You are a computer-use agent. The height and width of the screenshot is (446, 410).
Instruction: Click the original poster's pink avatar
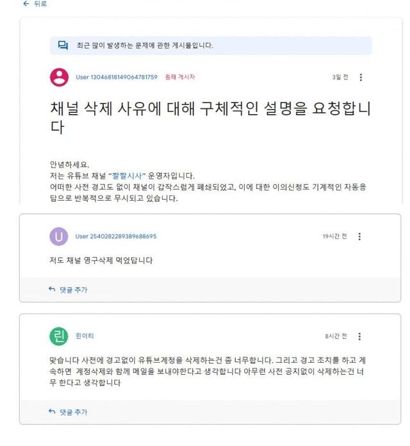(59, 78)
